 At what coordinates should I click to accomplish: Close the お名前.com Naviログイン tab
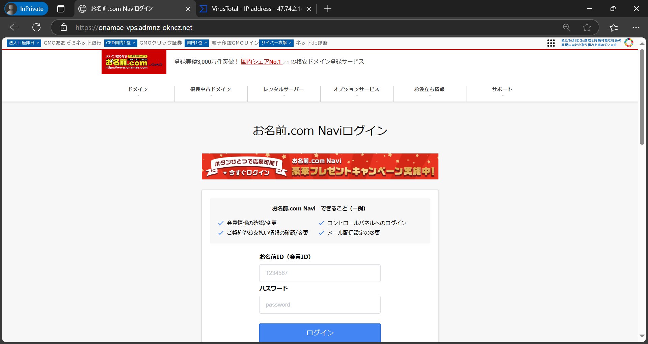click(x=188, y=9)
